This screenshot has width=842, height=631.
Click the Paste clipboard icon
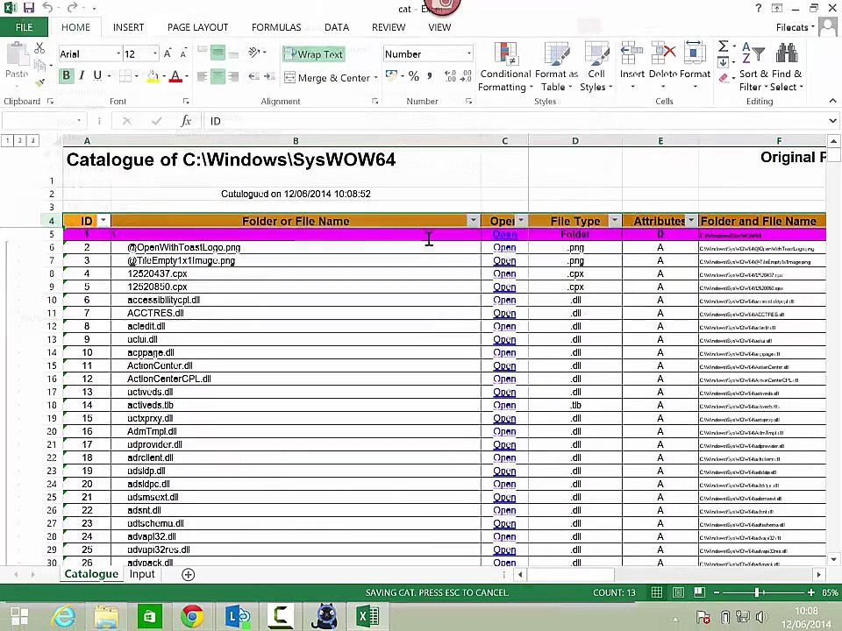[x=17, y=55]
